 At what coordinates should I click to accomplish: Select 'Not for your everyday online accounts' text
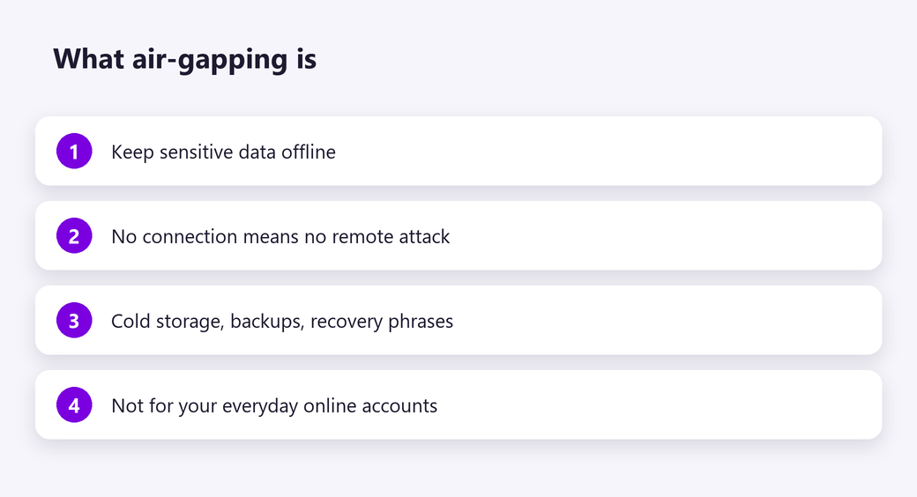point(274,405)
